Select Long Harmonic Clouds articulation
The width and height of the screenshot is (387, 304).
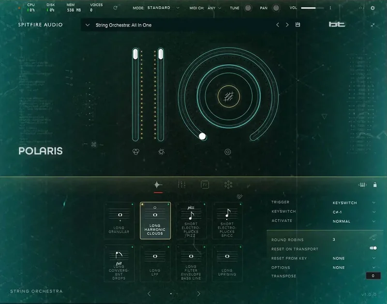point(155,220)
